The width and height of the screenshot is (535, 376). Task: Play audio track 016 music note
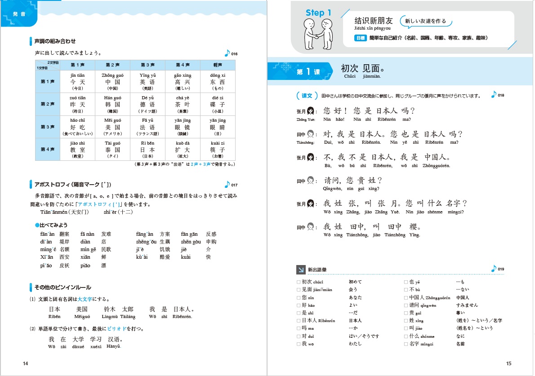point(227,53)
